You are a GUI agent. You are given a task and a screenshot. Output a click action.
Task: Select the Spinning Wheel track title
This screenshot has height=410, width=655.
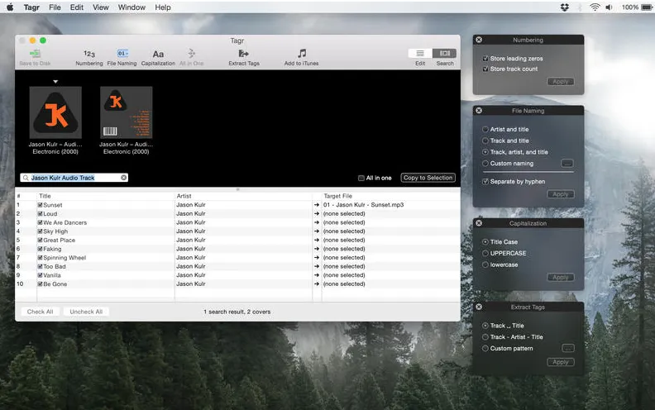click(65, 258)
